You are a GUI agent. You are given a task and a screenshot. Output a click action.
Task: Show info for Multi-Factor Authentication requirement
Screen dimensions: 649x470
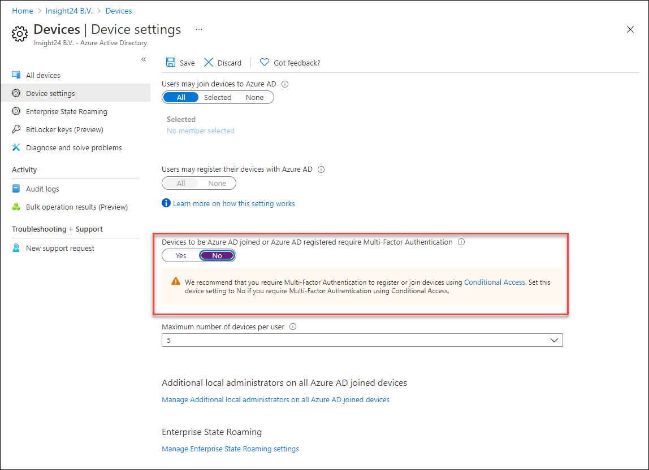pos(461,242)
